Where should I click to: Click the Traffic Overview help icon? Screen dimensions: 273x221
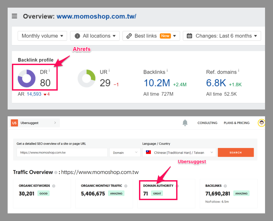[56, 173]
